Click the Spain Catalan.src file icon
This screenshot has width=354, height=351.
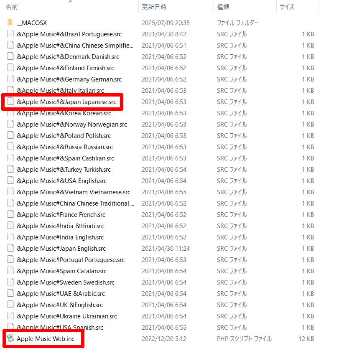[10, 271]
